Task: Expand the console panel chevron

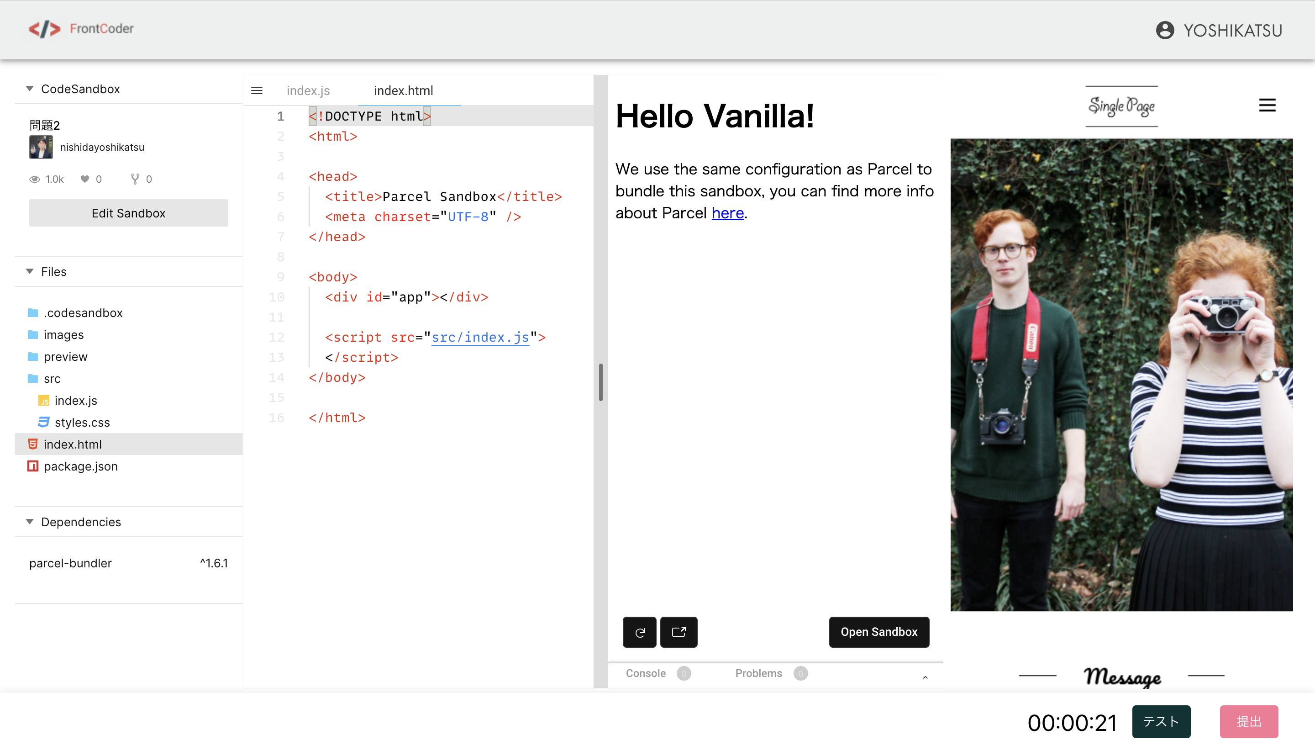Action: 925,678
